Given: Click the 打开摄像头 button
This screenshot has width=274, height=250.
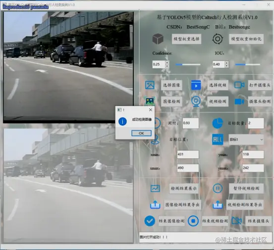Looking at the screenshot, I should tap(260, 85).
